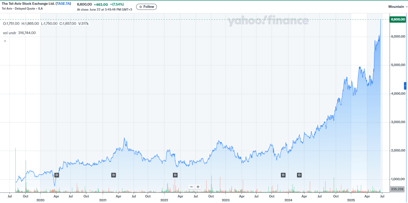Click the 5,000.00 level on the price axis
The width and height of the screenshot is (408, 203).
coord(398,65)
